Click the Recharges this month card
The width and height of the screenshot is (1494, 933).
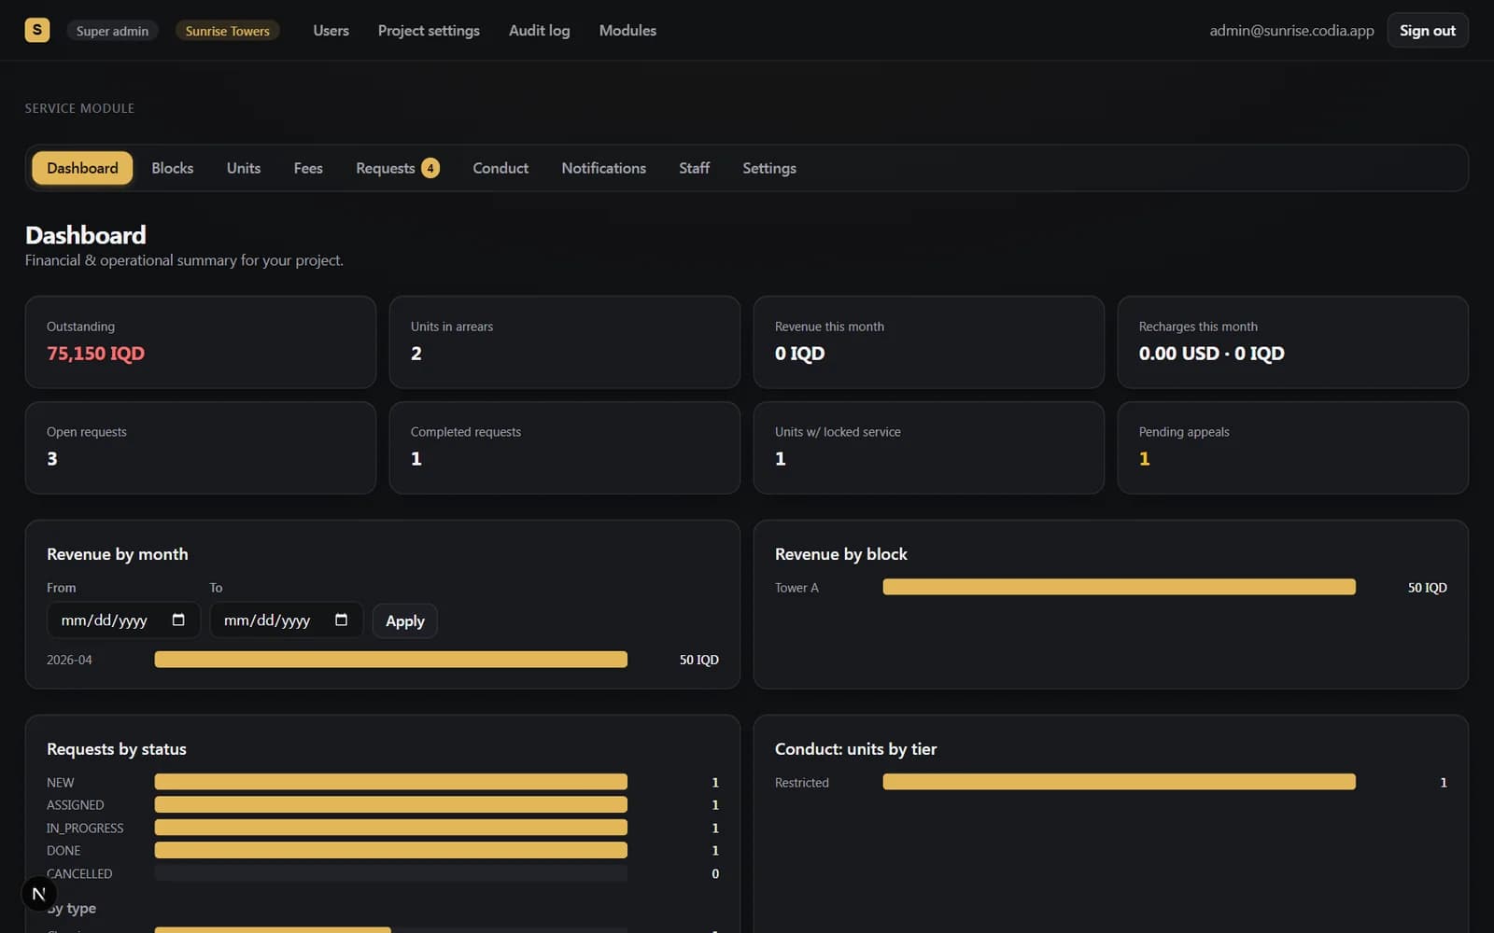(1293, 342)
